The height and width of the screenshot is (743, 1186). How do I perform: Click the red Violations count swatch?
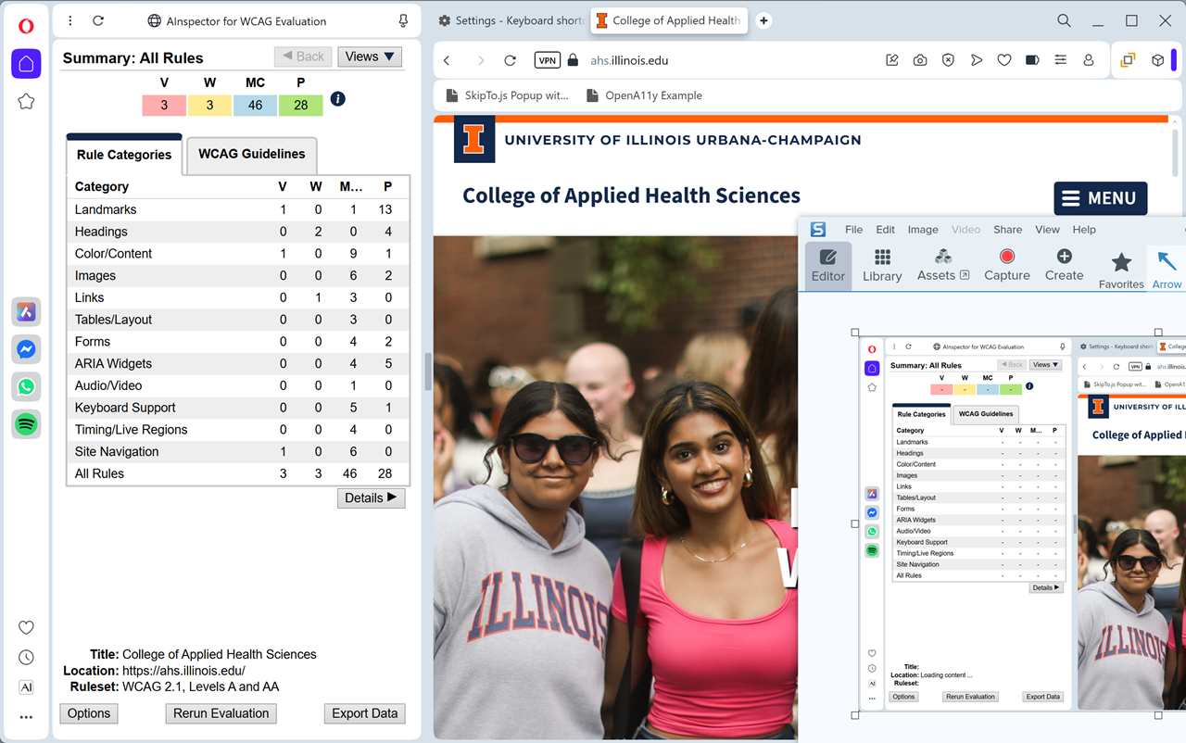[164, 106]
